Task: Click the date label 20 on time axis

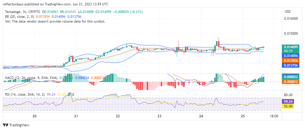Action: 34,116
